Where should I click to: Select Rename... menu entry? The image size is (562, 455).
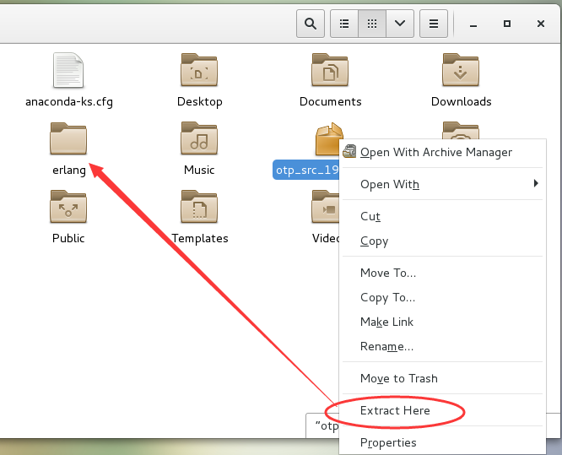click(x=442, y=346)
